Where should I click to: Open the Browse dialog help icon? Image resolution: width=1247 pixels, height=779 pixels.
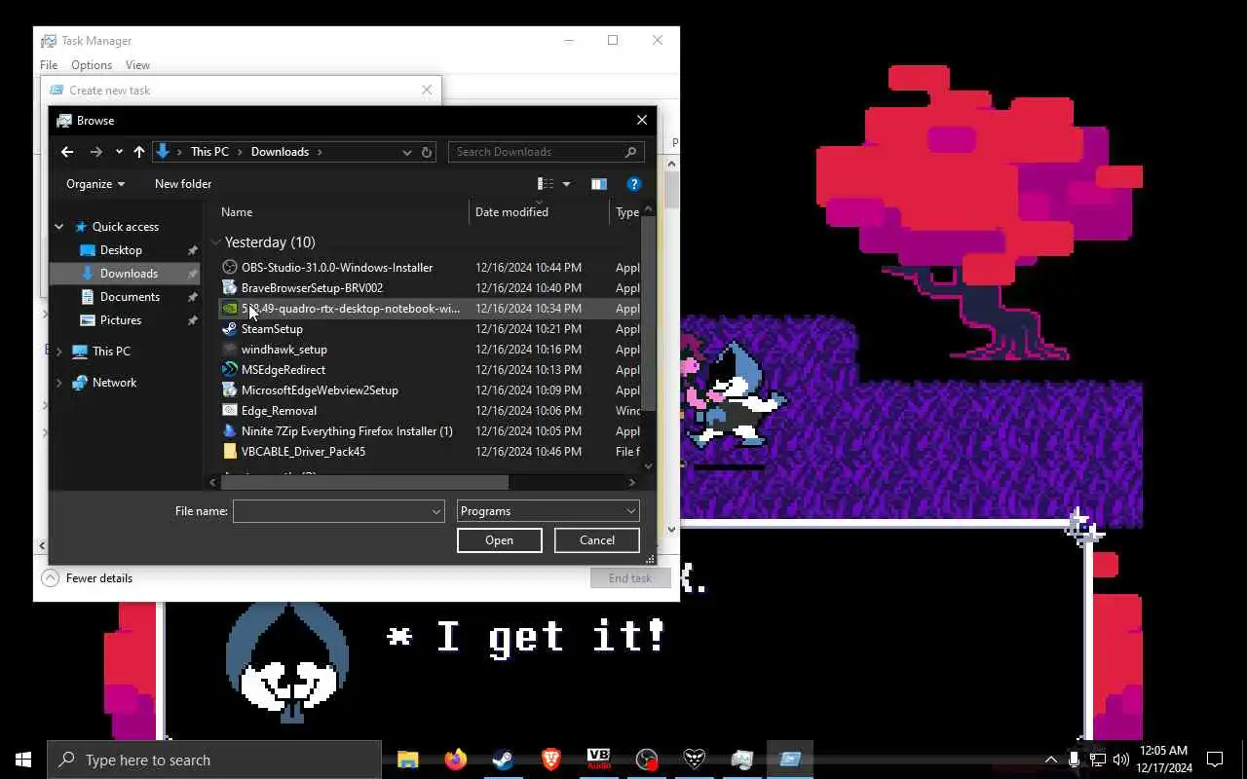click(633, 184)
